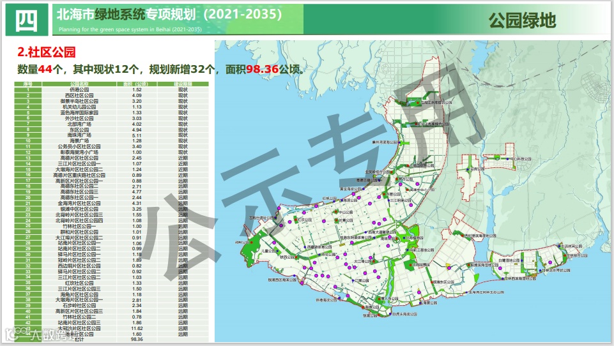Select table row '机关幼儿园公园'
Image resolution: width=614 pixels, height=346 pixels.
pos(112,107)
